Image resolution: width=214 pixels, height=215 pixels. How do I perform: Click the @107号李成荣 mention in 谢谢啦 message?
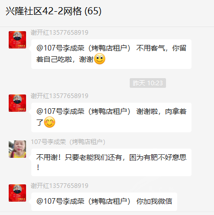83,111
